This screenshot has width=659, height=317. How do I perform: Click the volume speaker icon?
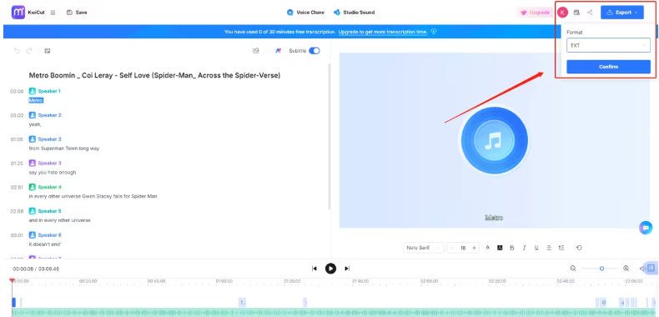pos(642,269)
